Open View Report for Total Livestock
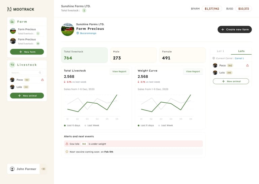259x184 pixels. (x=119, y=72)
